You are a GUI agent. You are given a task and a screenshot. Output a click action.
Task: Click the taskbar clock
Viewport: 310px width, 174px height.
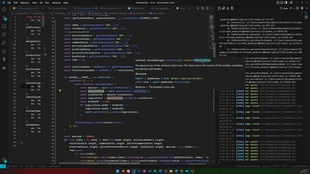click(305, 171)
